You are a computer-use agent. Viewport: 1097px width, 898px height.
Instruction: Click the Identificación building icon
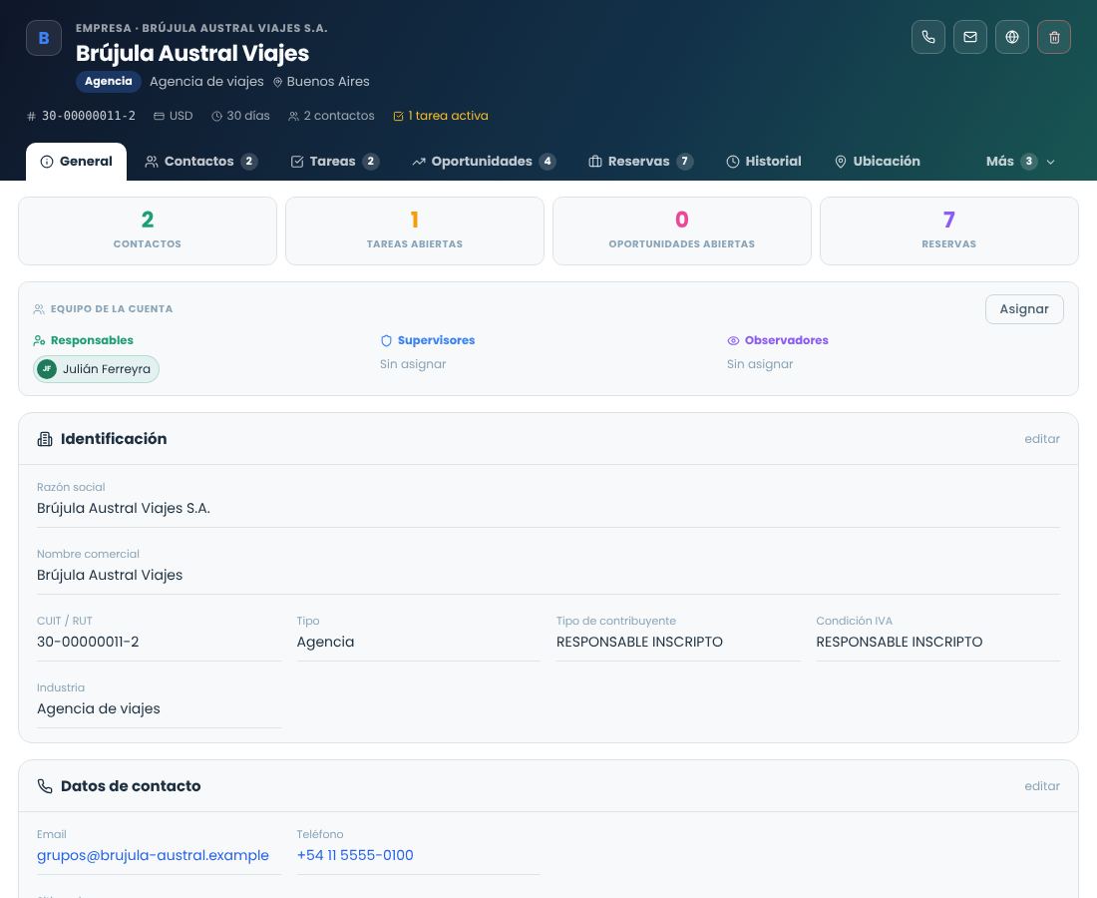45,439
